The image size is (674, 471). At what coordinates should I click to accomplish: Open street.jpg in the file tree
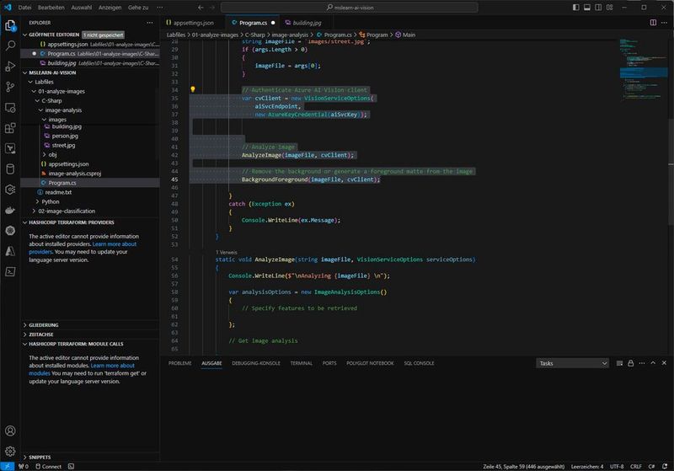click(64, 145)
